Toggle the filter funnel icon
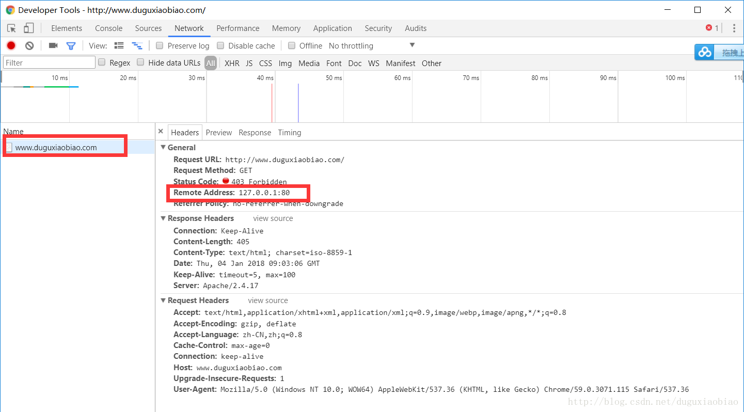 click(71, 45)
